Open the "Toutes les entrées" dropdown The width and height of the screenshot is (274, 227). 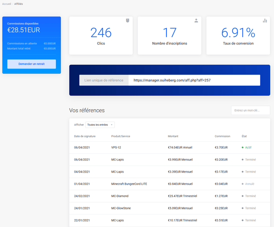(x=100, y=125)
